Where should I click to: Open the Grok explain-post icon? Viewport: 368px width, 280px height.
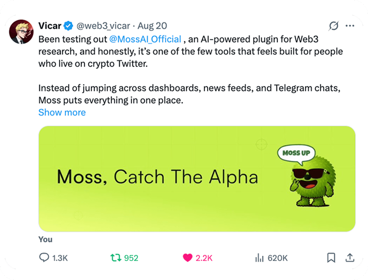pyautogui.click(x=334, y=26)
